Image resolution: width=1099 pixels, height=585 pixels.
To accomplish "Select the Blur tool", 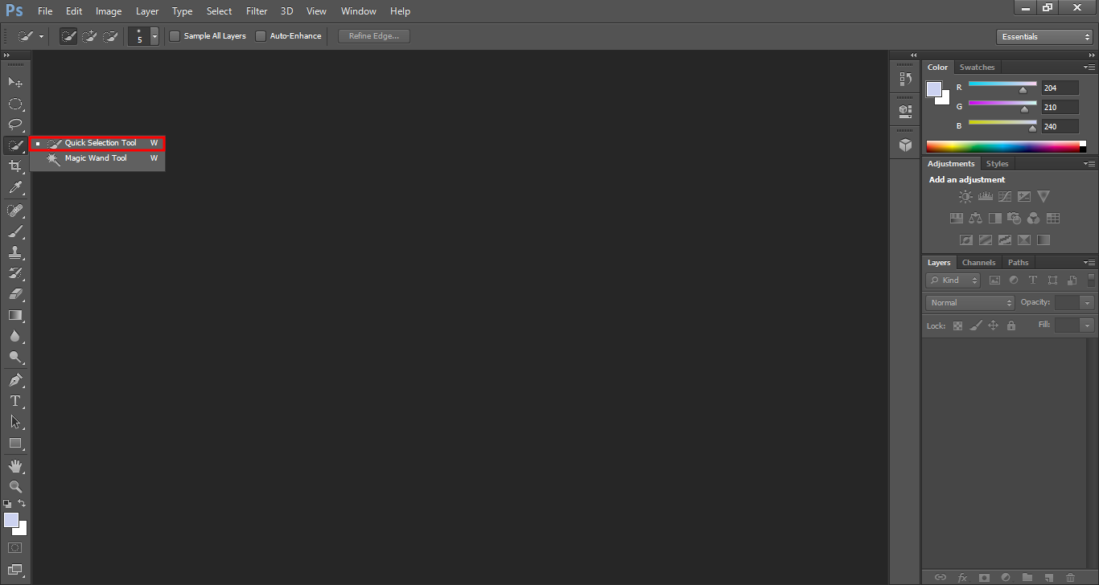I will (x=14, y=336).
